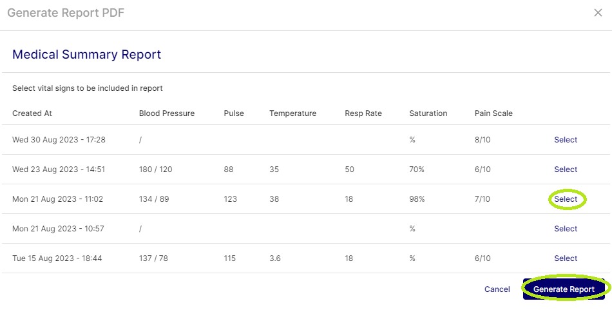The width and height of the screenshot is (612, 310).
Task: Click the Pulse column header
Action: pos(234,113)
